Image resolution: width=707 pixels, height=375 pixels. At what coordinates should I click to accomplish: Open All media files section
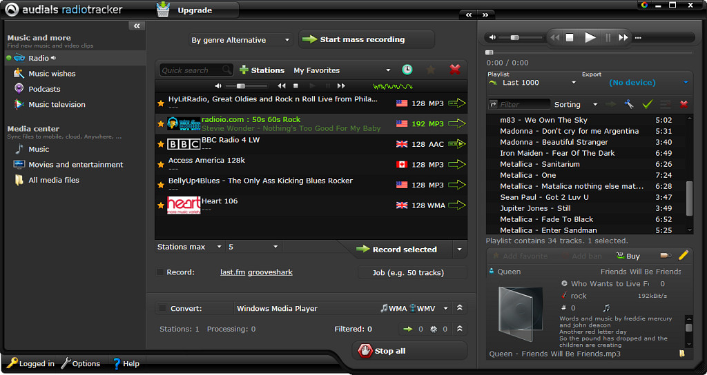tap(54, 180)
